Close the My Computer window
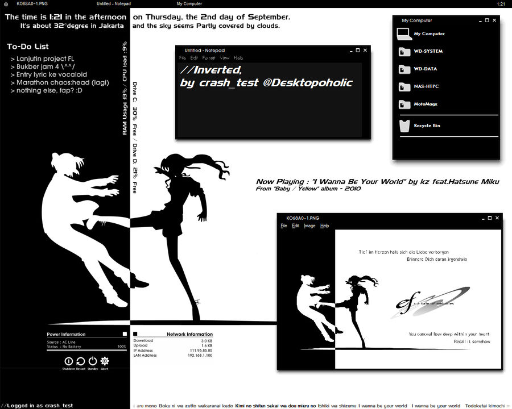 click(x=494, y=20)
